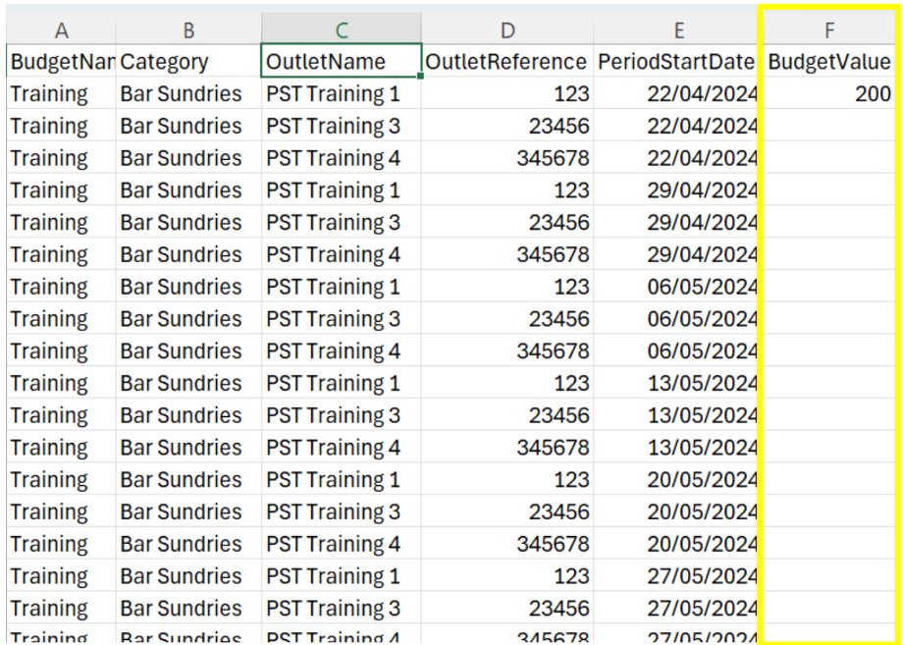Select 06/05/2024 date cell for PST Training 1
The height and width of the screenshot is (645, 903).
click(x=677, y=288)
